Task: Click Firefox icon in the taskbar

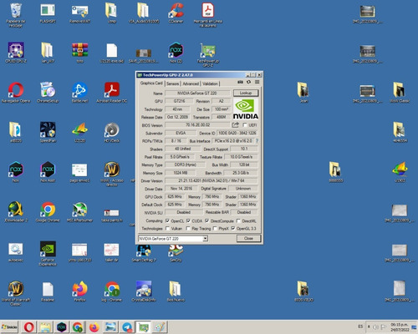Action: click(94, 327)
